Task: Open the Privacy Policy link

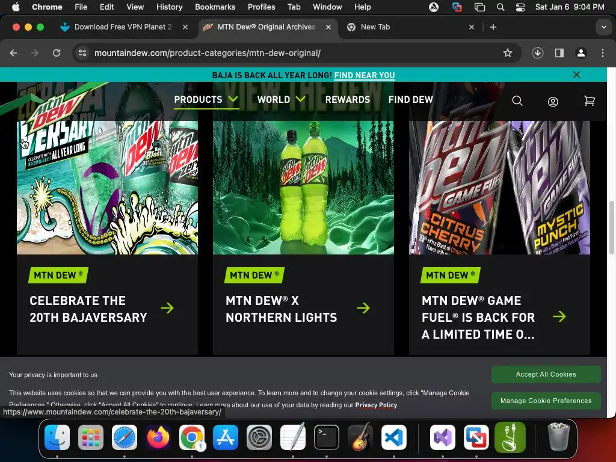Action: click(376, 405)
